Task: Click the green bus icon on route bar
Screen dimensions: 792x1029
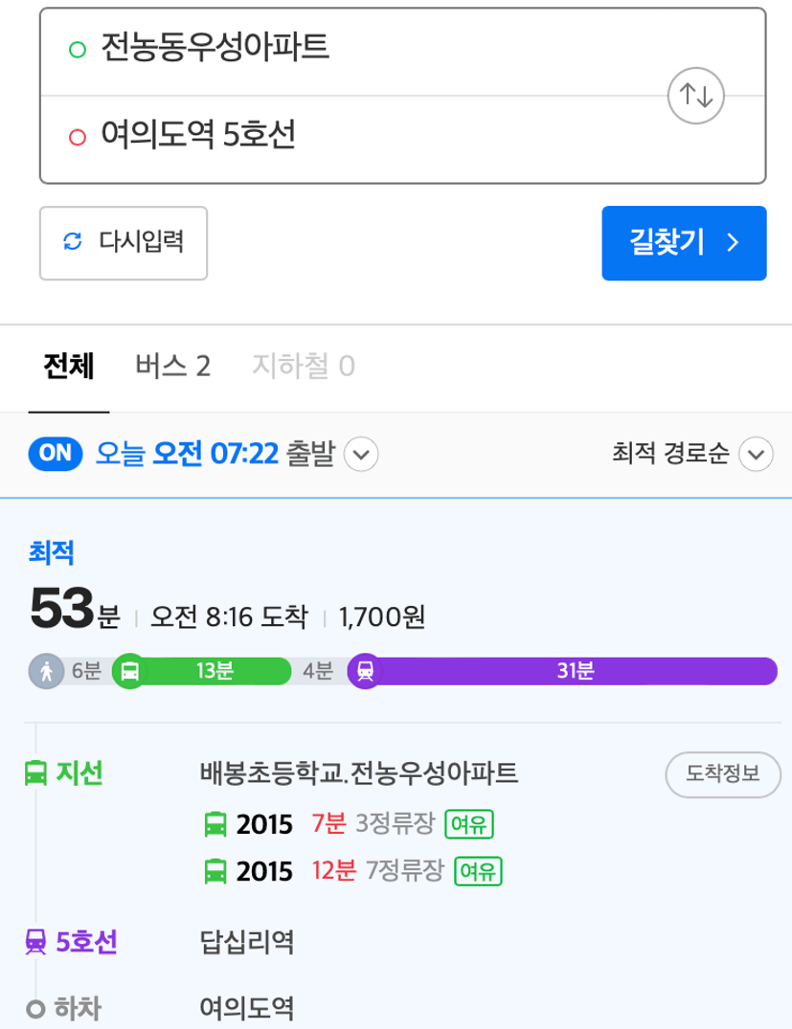Action: pyautogui.click(x=130, y=671)
